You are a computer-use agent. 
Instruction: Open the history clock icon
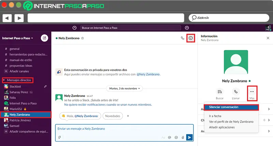coord(74,28)
